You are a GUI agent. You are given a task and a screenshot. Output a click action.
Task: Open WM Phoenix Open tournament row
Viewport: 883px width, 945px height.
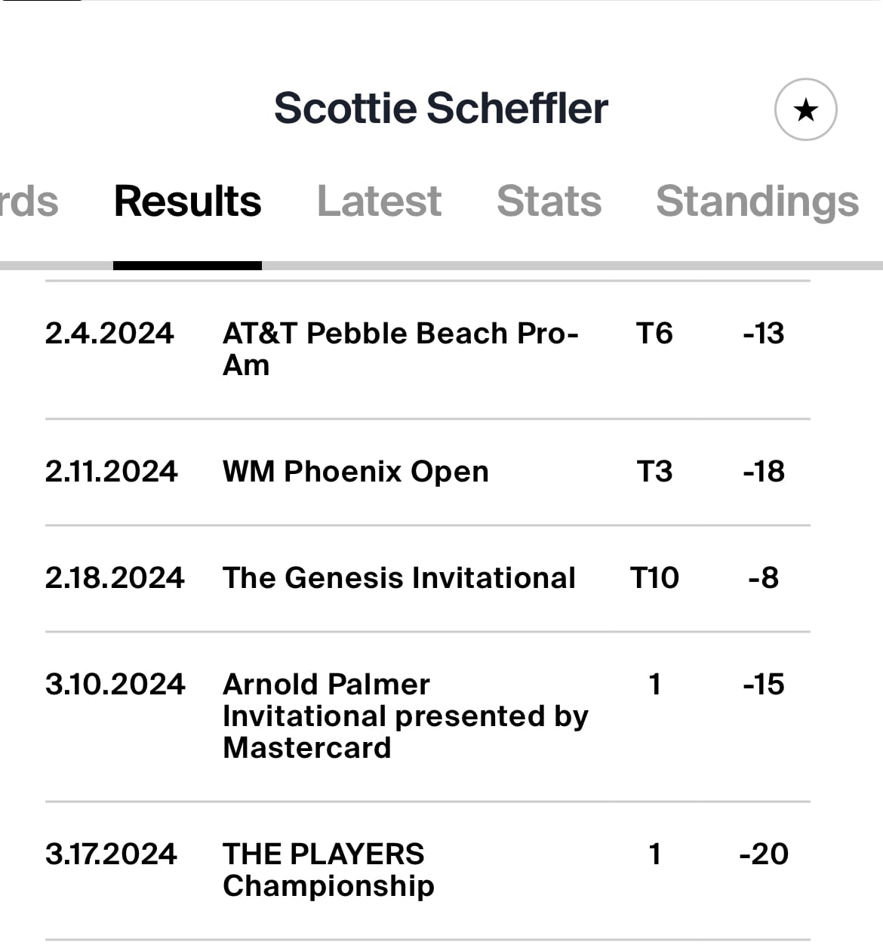[427, 472]
